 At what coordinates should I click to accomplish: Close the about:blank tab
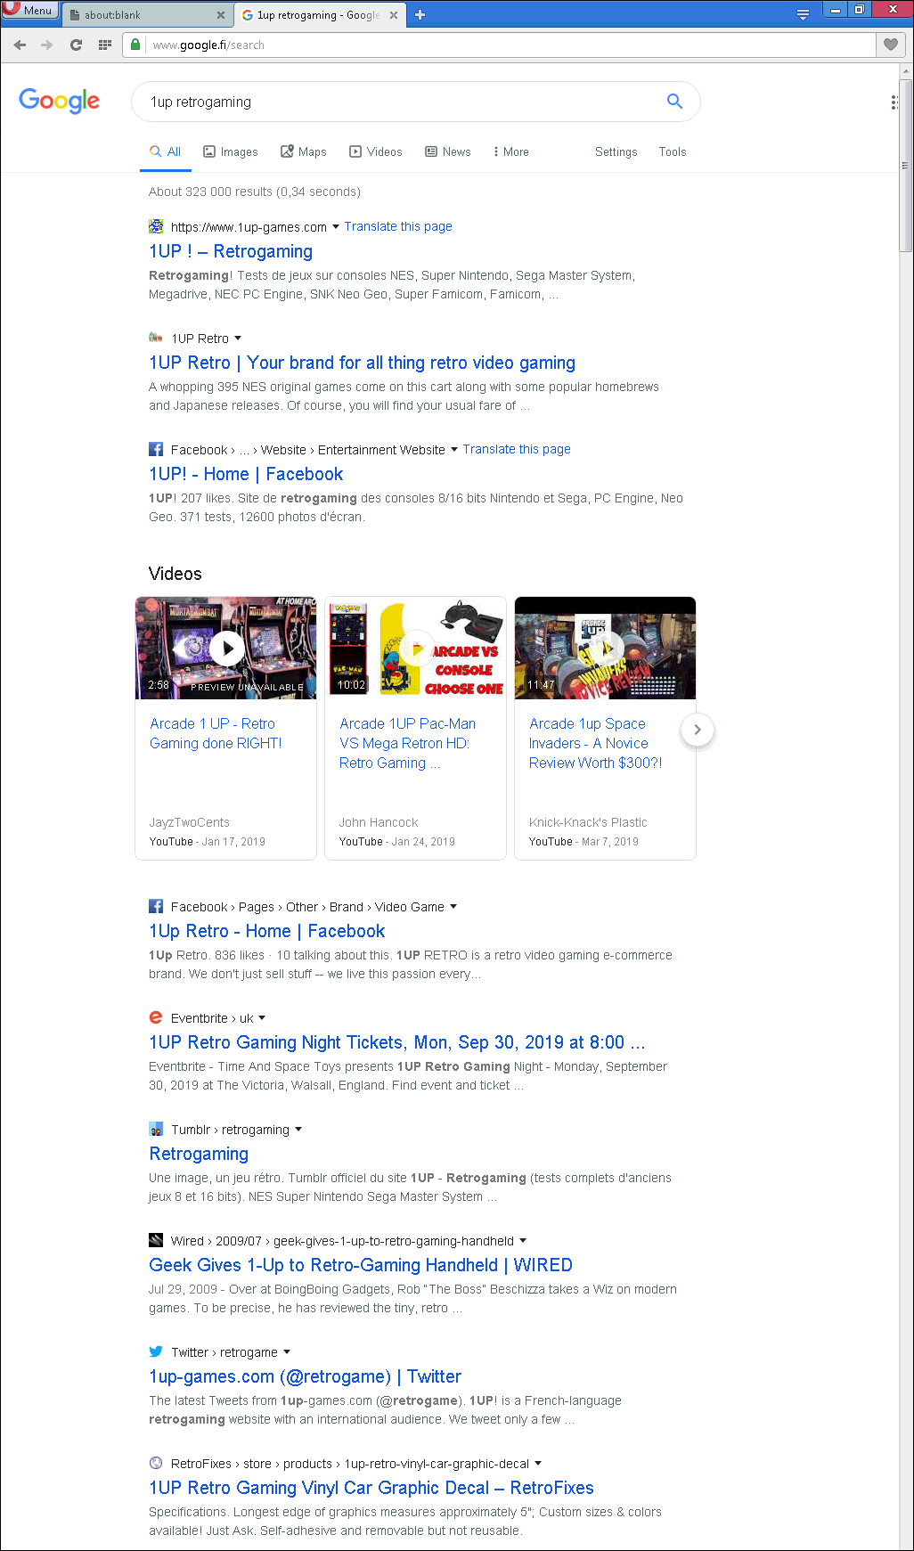(x=221, y=15)
